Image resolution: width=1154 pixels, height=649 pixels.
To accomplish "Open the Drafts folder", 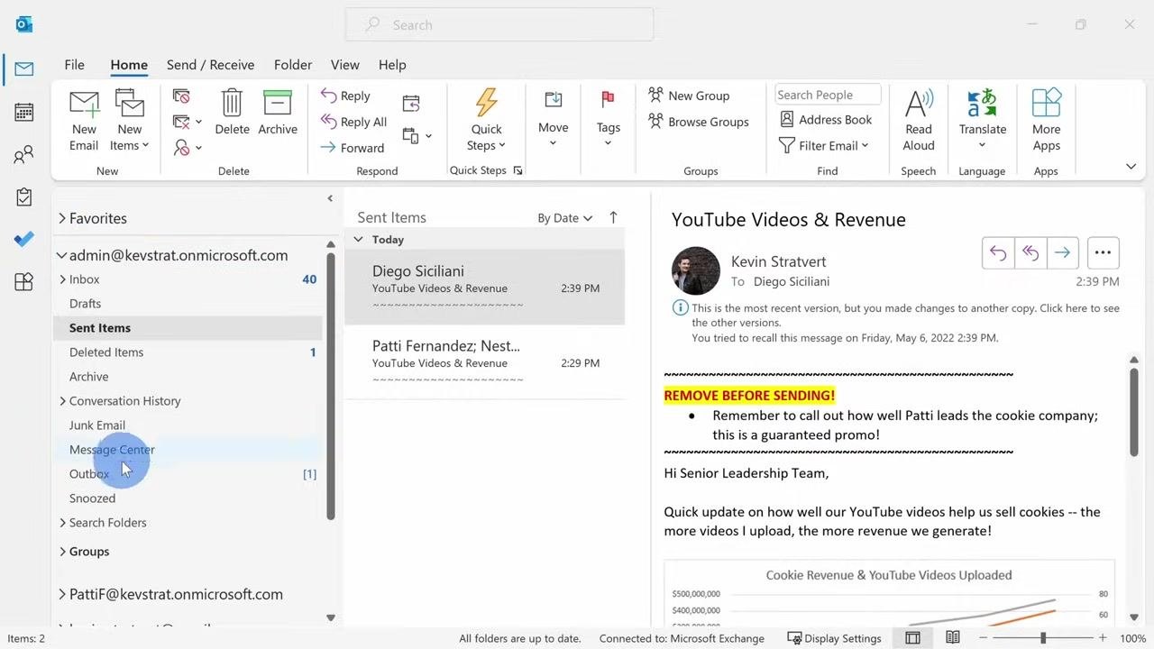I will [x=85, y=304].
